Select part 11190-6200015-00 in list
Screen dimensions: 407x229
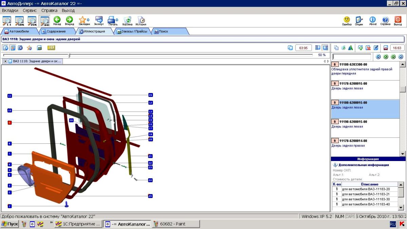tap(365, 128)
